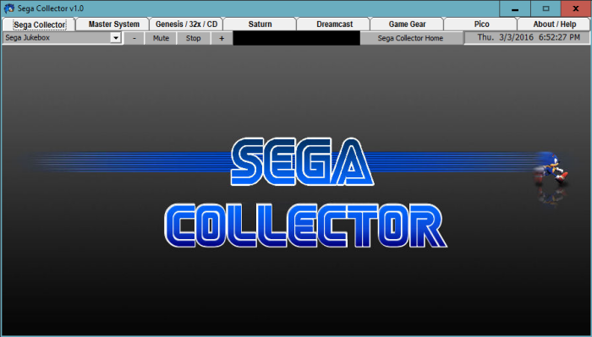Click the Sega Collector Home button

pyautogui.click(x=411, y=38)
